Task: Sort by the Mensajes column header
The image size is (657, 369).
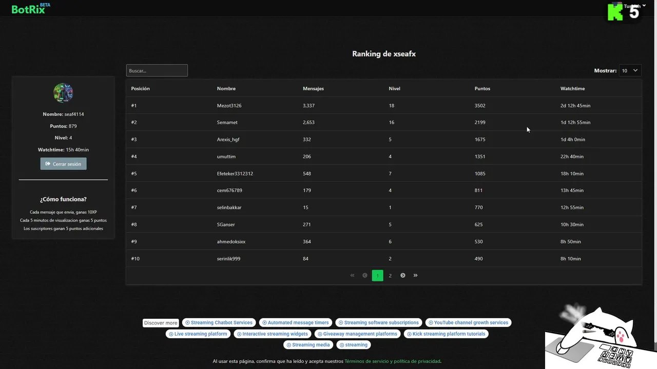Action: tap(313, 89)
